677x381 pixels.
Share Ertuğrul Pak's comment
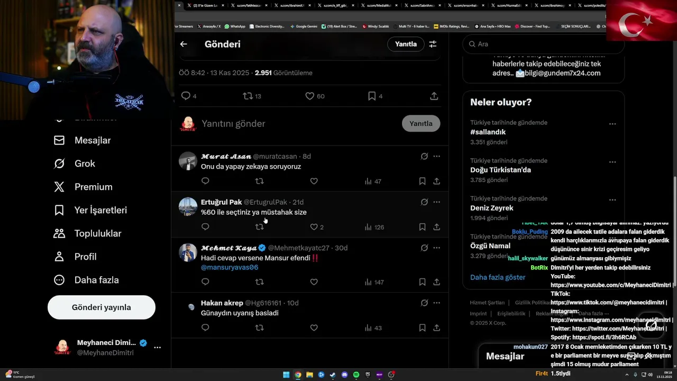click(x=436, y=226)
